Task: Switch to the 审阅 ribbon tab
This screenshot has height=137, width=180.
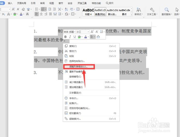Action: click(42, 3)
